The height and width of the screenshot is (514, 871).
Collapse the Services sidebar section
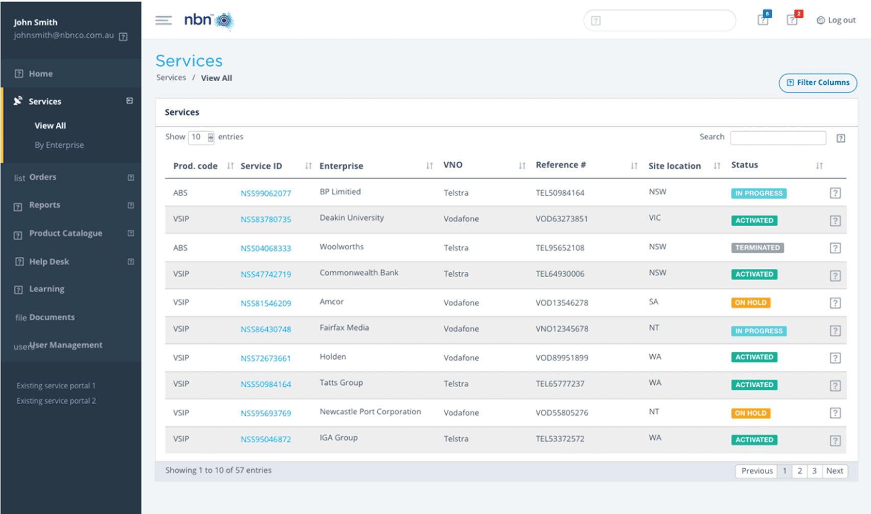[129, 101]
